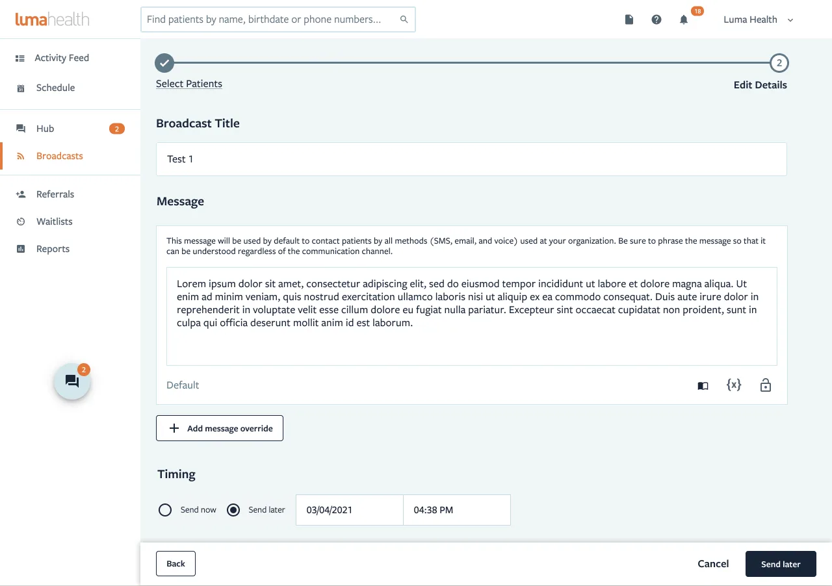
Task: Open the Schedule section
Action: (55, 88)
